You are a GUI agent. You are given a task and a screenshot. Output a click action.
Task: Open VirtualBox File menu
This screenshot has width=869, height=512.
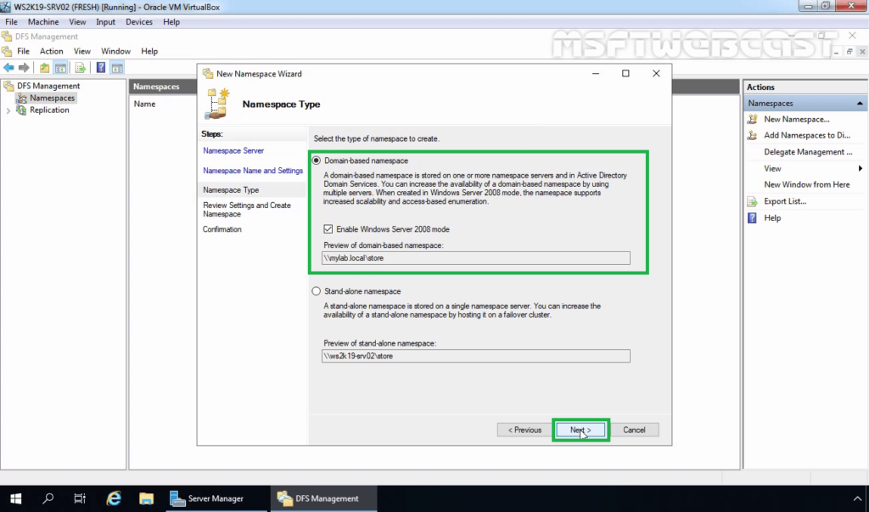point(11,22)
